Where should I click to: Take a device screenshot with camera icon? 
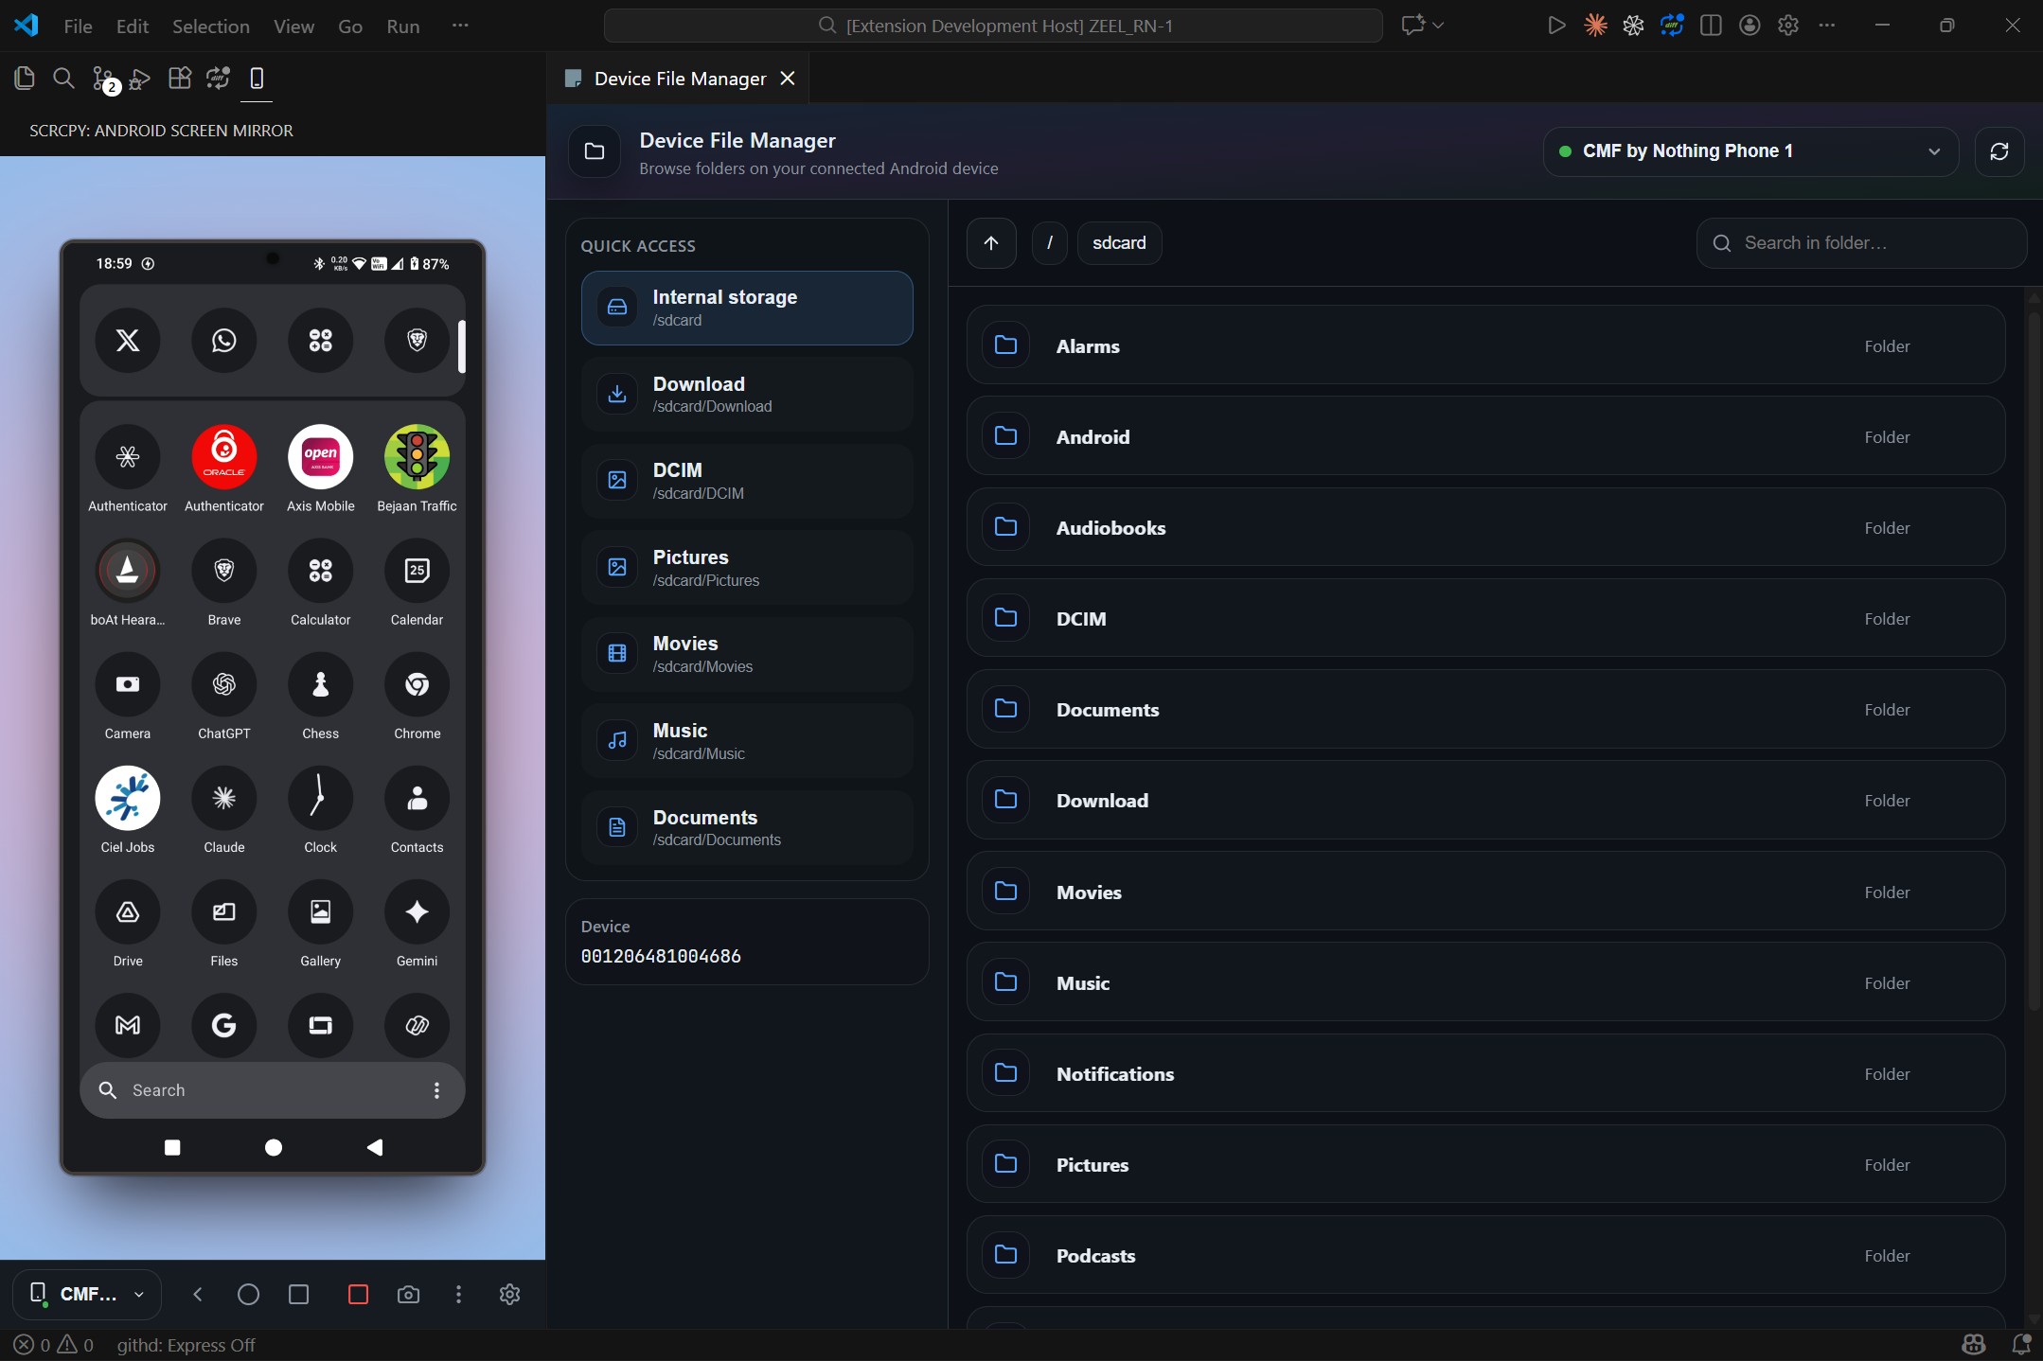[x=408, y=1294]
